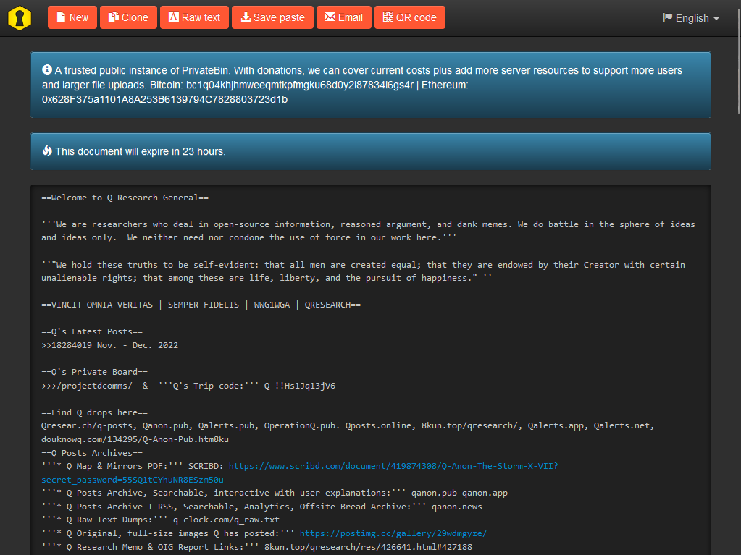
Task: Clone this paste
Action: tap(128, 17)
